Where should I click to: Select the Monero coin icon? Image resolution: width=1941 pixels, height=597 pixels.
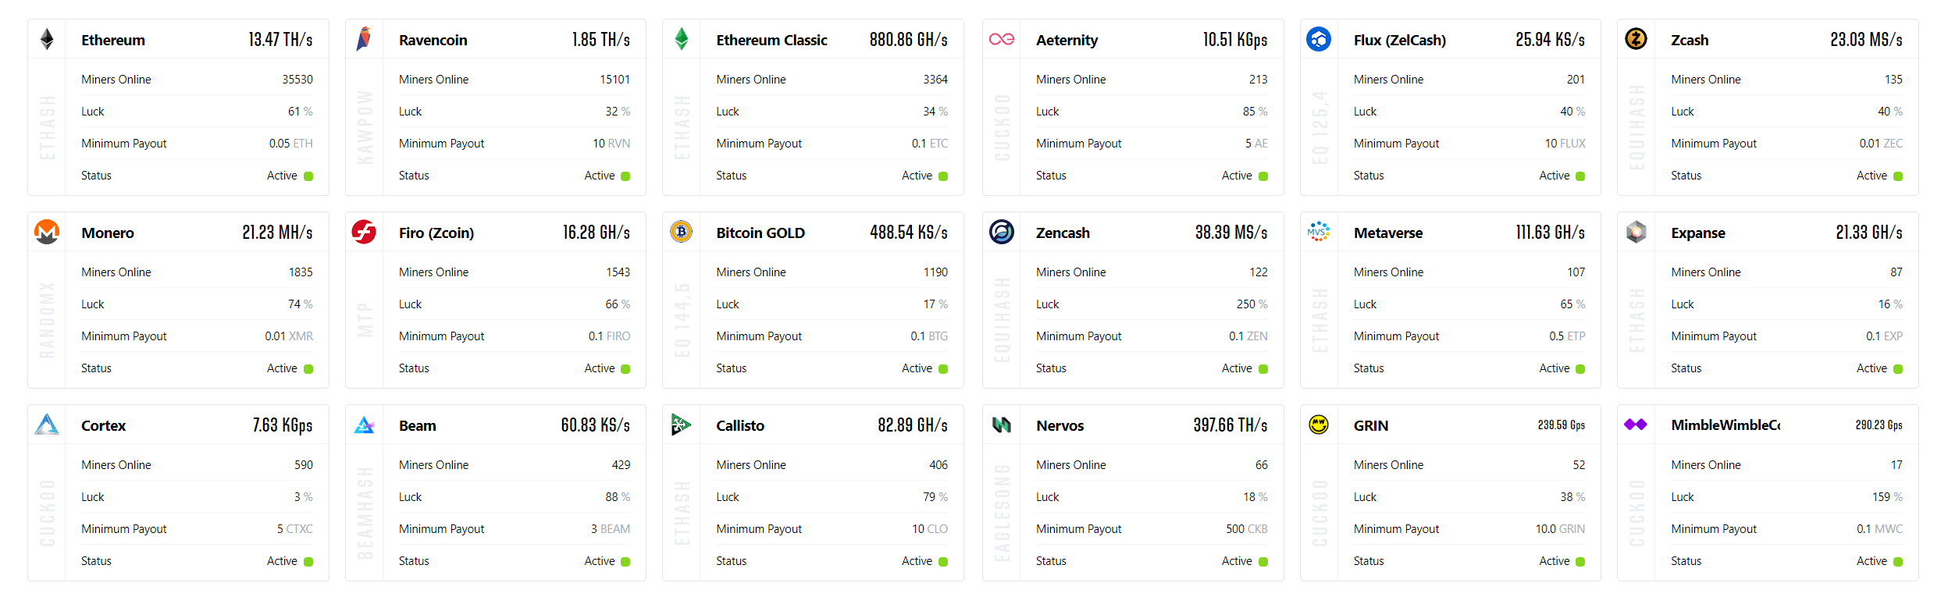coord(47,232)
